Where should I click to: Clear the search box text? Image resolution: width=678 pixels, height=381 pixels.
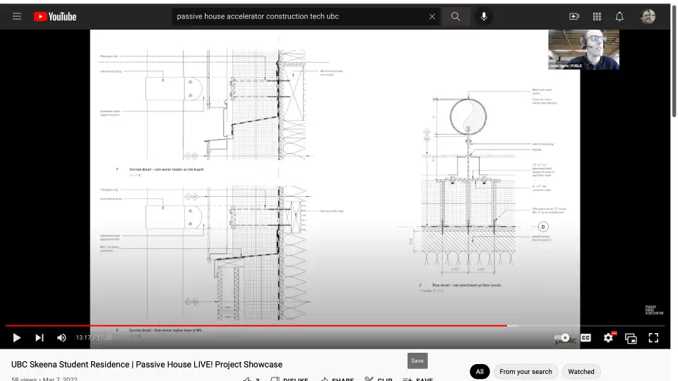pyautogui.click(x=432, y=16)
